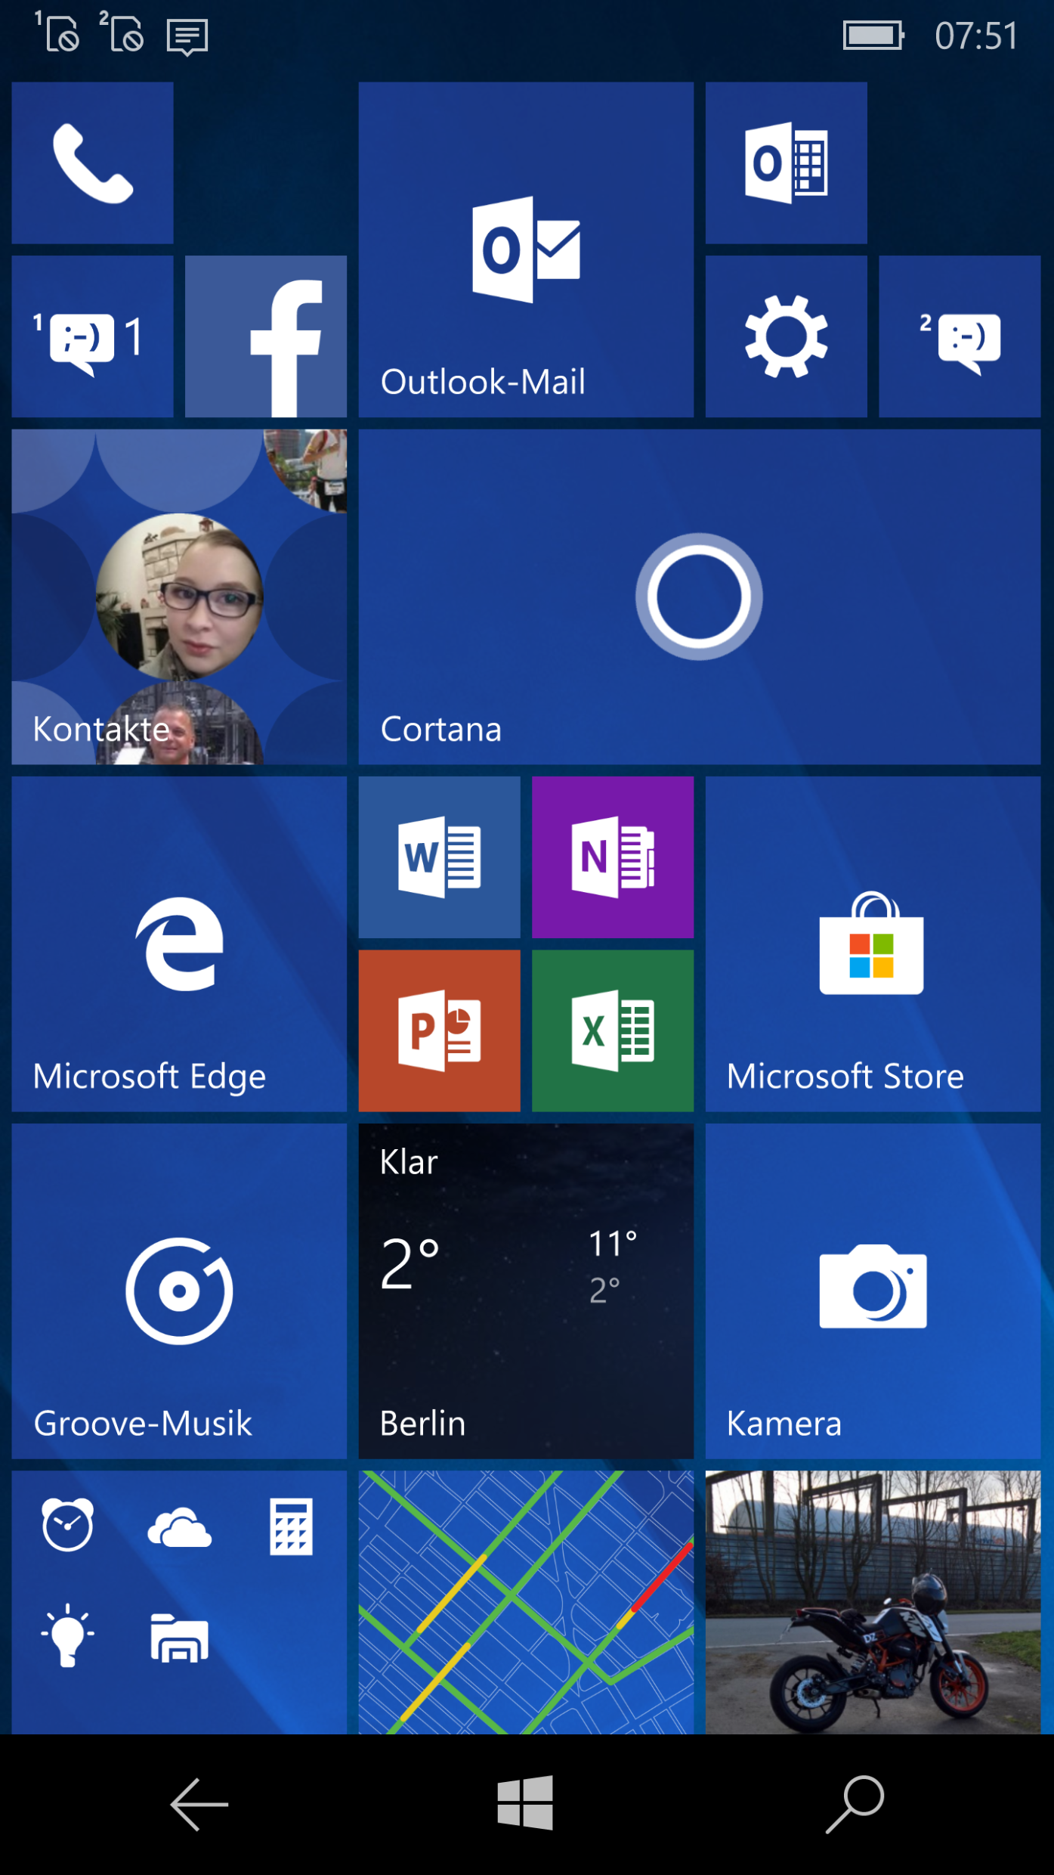Open the Outlook Calendar tile
The height and width of the screenshot is (1875, 1054).
click(x=786, y=163)
